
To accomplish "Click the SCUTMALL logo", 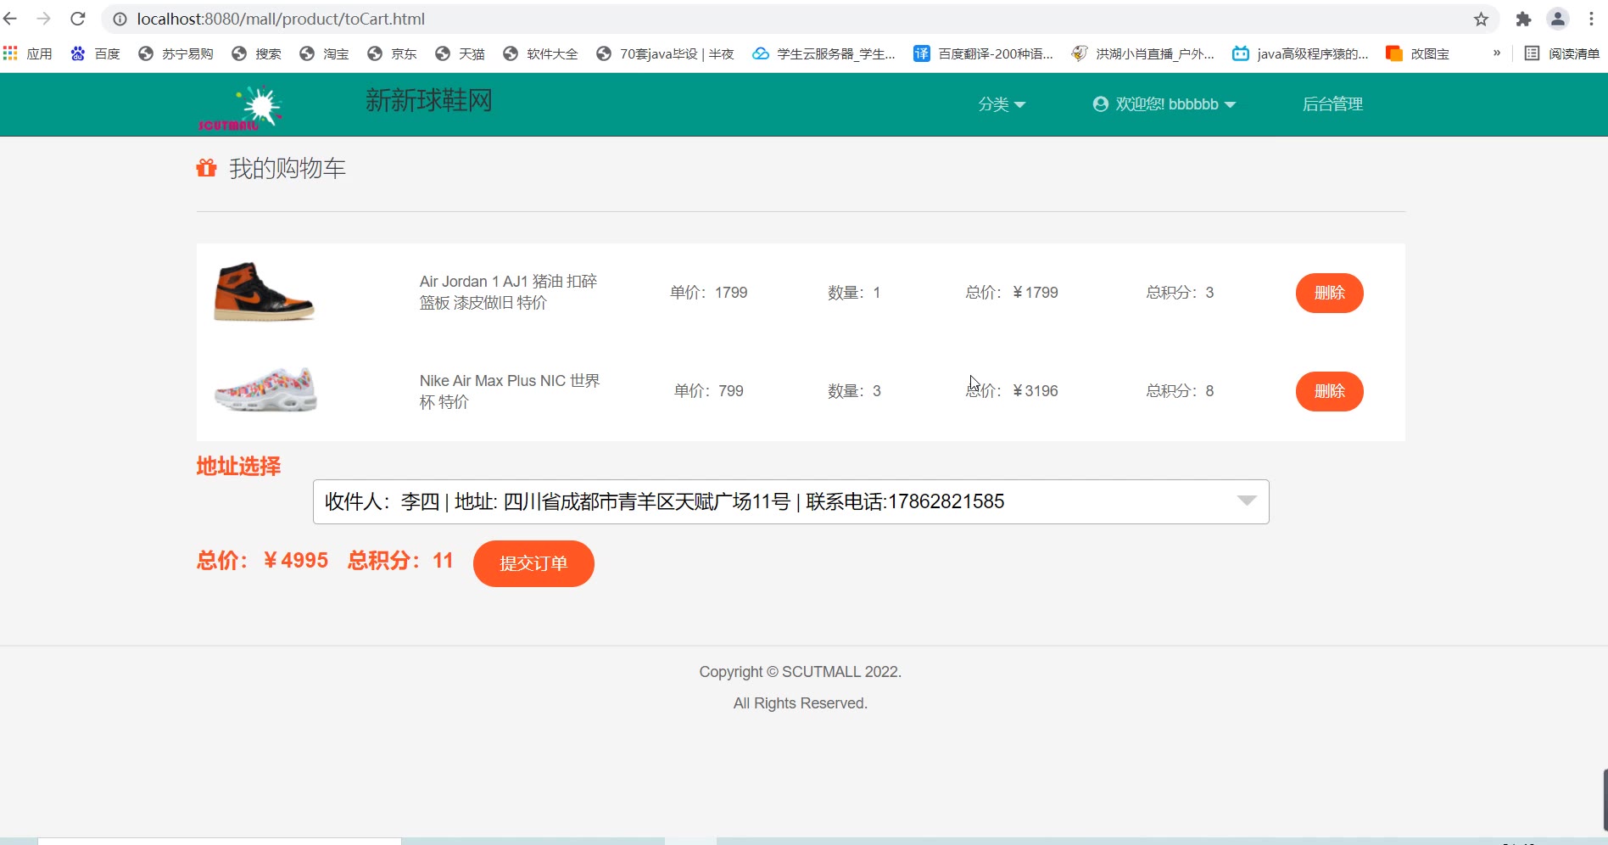I will point(240,108).
